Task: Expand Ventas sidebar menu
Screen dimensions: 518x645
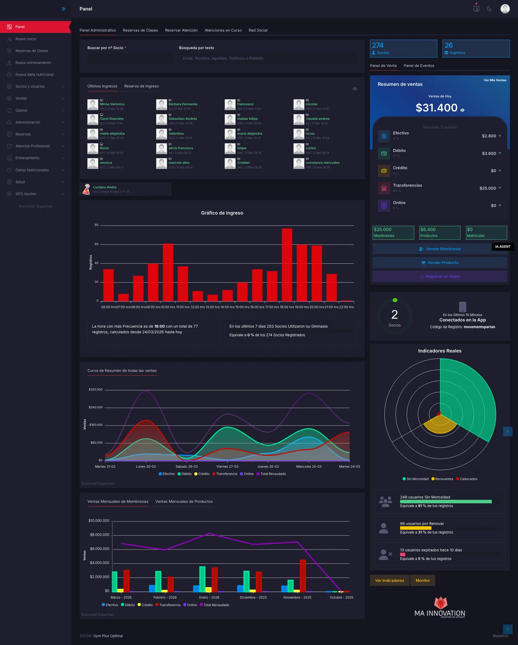Action: click(x=36, y=98)
